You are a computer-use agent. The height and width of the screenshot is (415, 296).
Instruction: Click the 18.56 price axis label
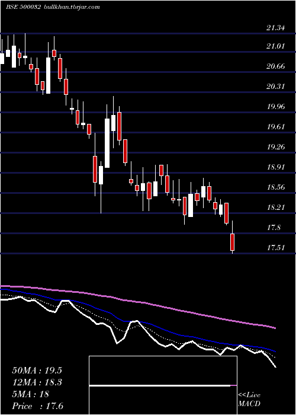pyautogui.click(x=276, y=187)
